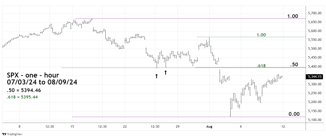326x138 pixels.
Task: Click the date range text 07/03/24 to 08/09/24
Action: click(x=42, y=82)
